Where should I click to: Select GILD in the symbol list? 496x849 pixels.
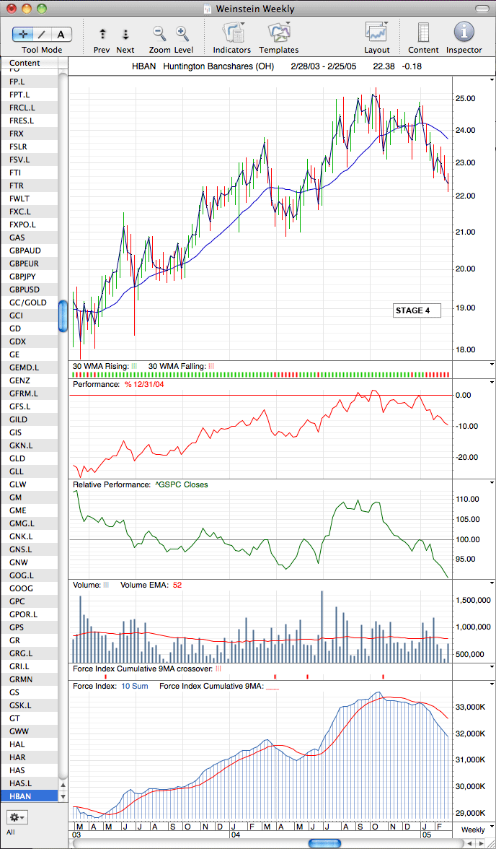(x=30, y=419)
